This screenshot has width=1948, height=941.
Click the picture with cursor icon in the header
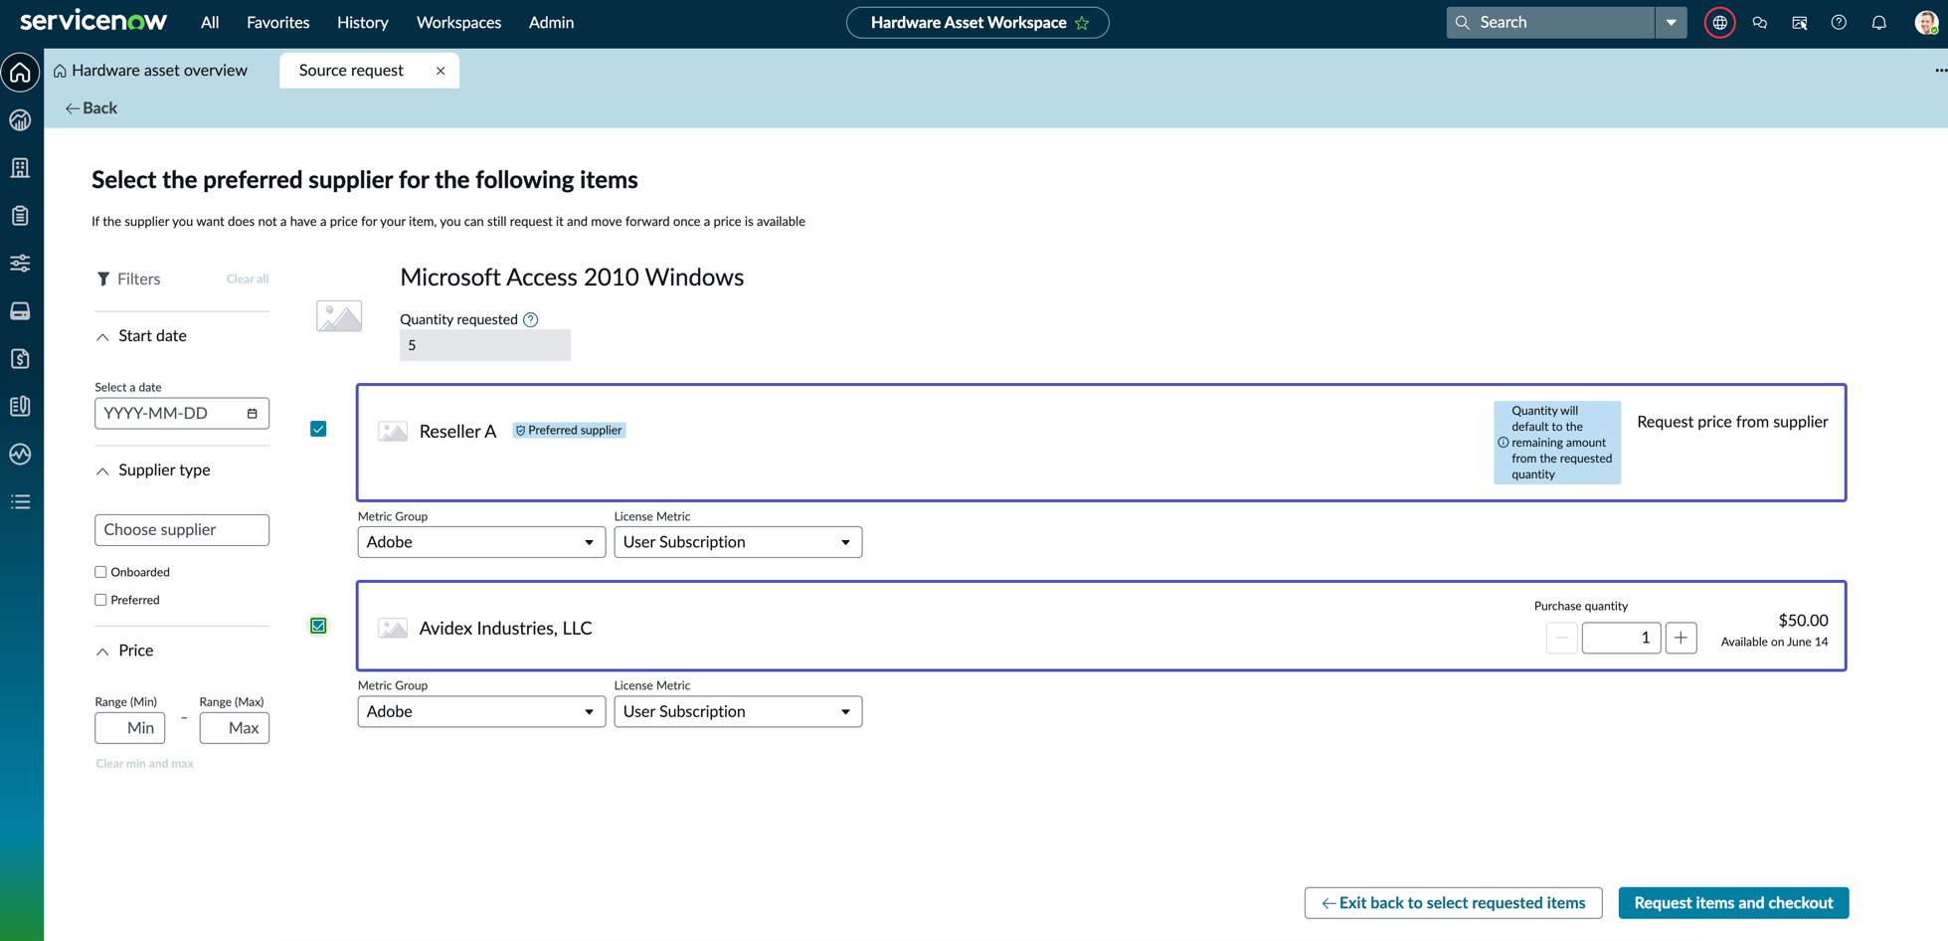click(1799, 23)
